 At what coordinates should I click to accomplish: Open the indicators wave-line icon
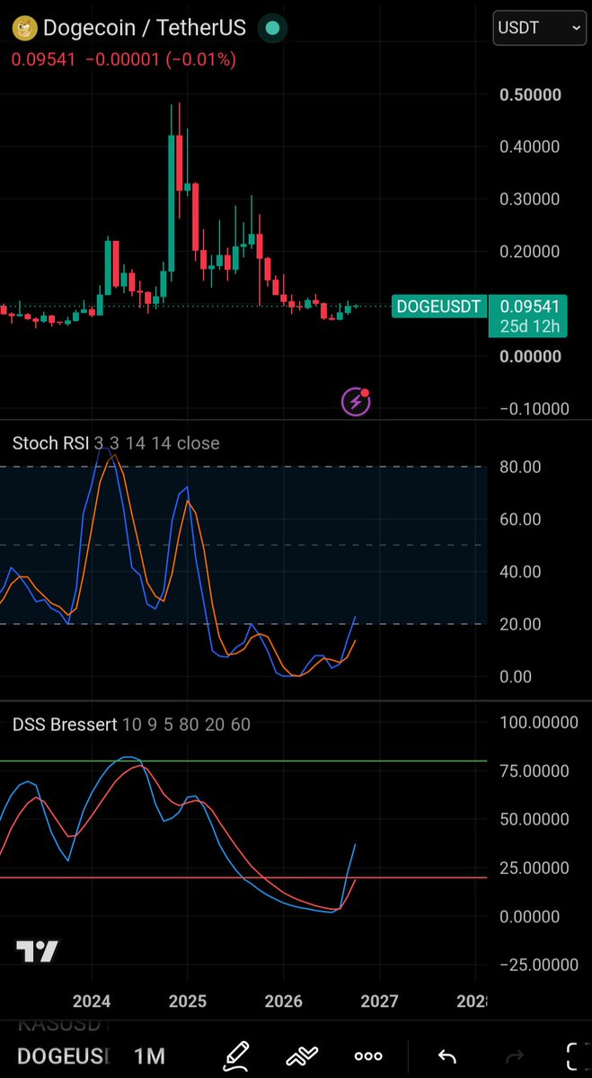(x=302, y=1056)
